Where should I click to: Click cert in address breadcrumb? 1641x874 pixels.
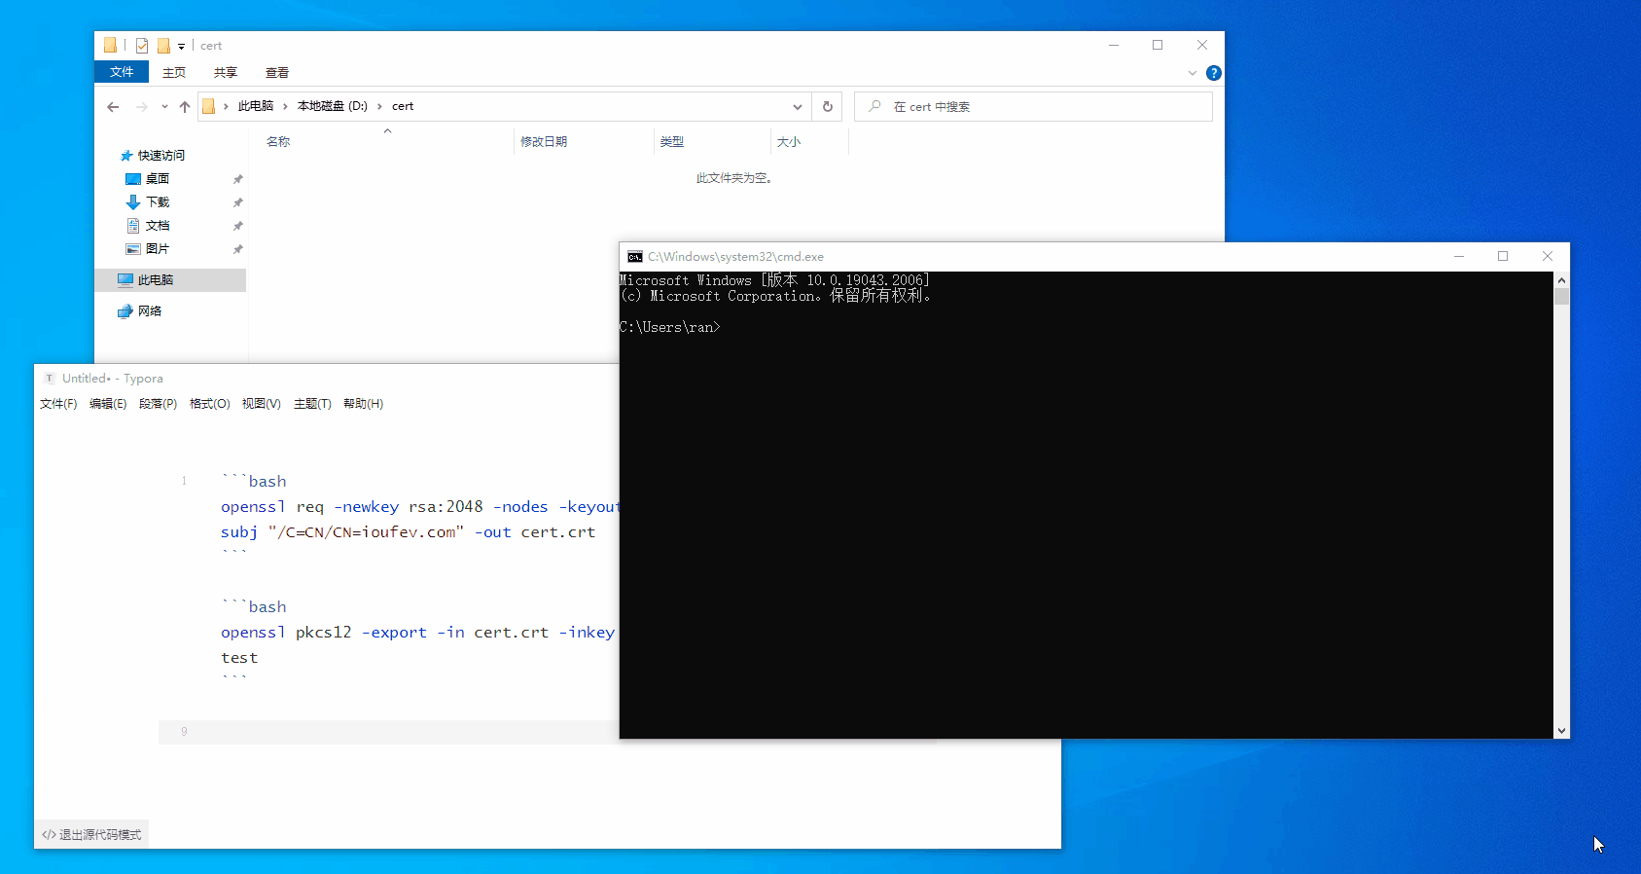403,106
